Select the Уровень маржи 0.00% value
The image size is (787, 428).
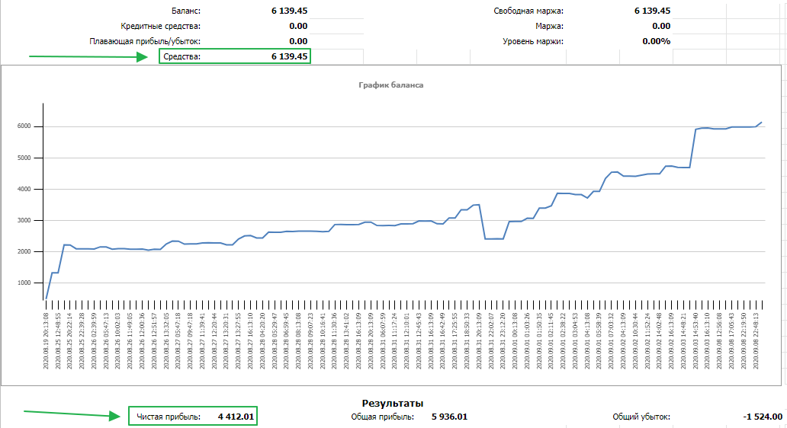[656, 41]
